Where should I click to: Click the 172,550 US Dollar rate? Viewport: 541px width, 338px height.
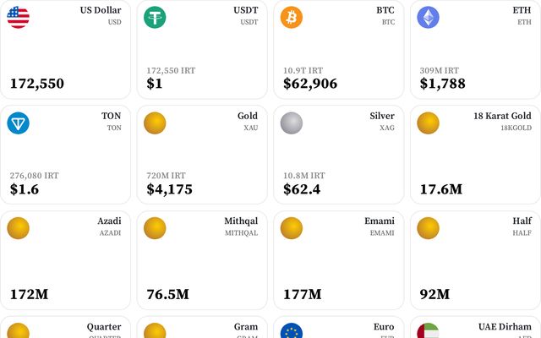[x=37, y=84]
